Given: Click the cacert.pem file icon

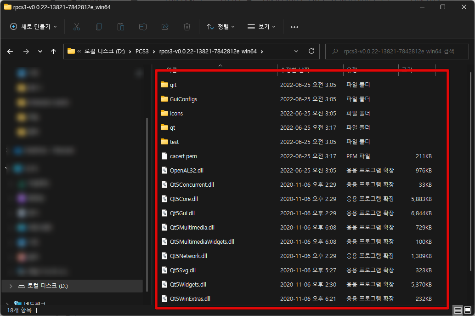Looking at the screenshot, I should 164,156.
